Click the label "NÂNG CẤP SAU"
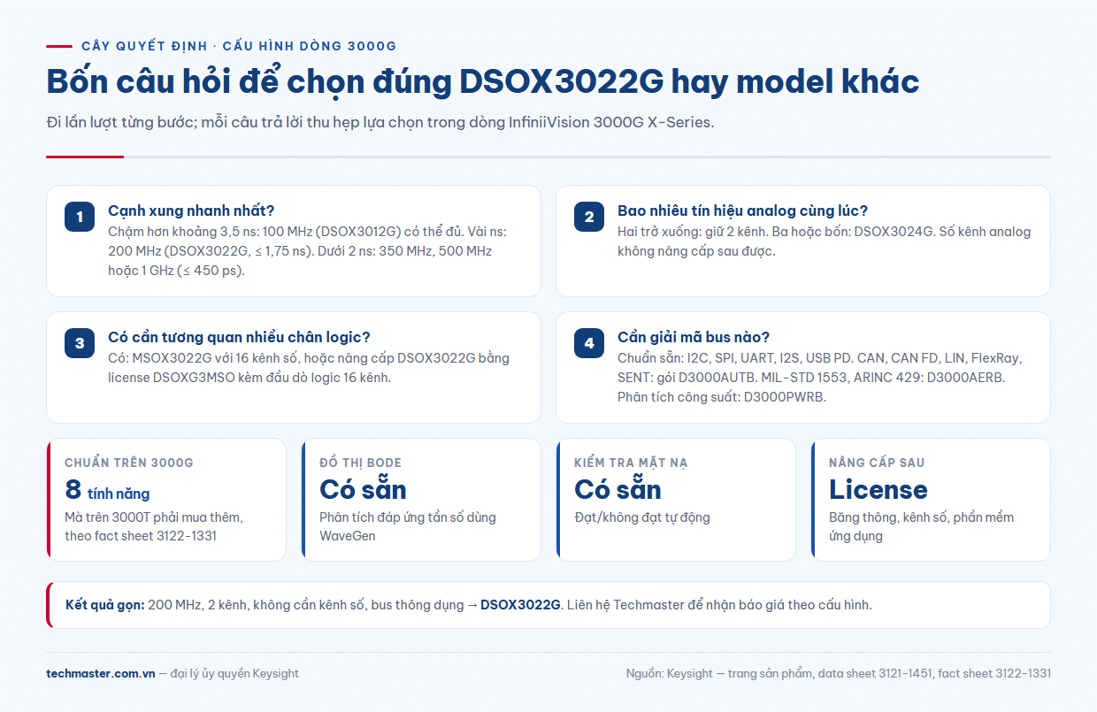1097x712 pixels. [877, 463]
